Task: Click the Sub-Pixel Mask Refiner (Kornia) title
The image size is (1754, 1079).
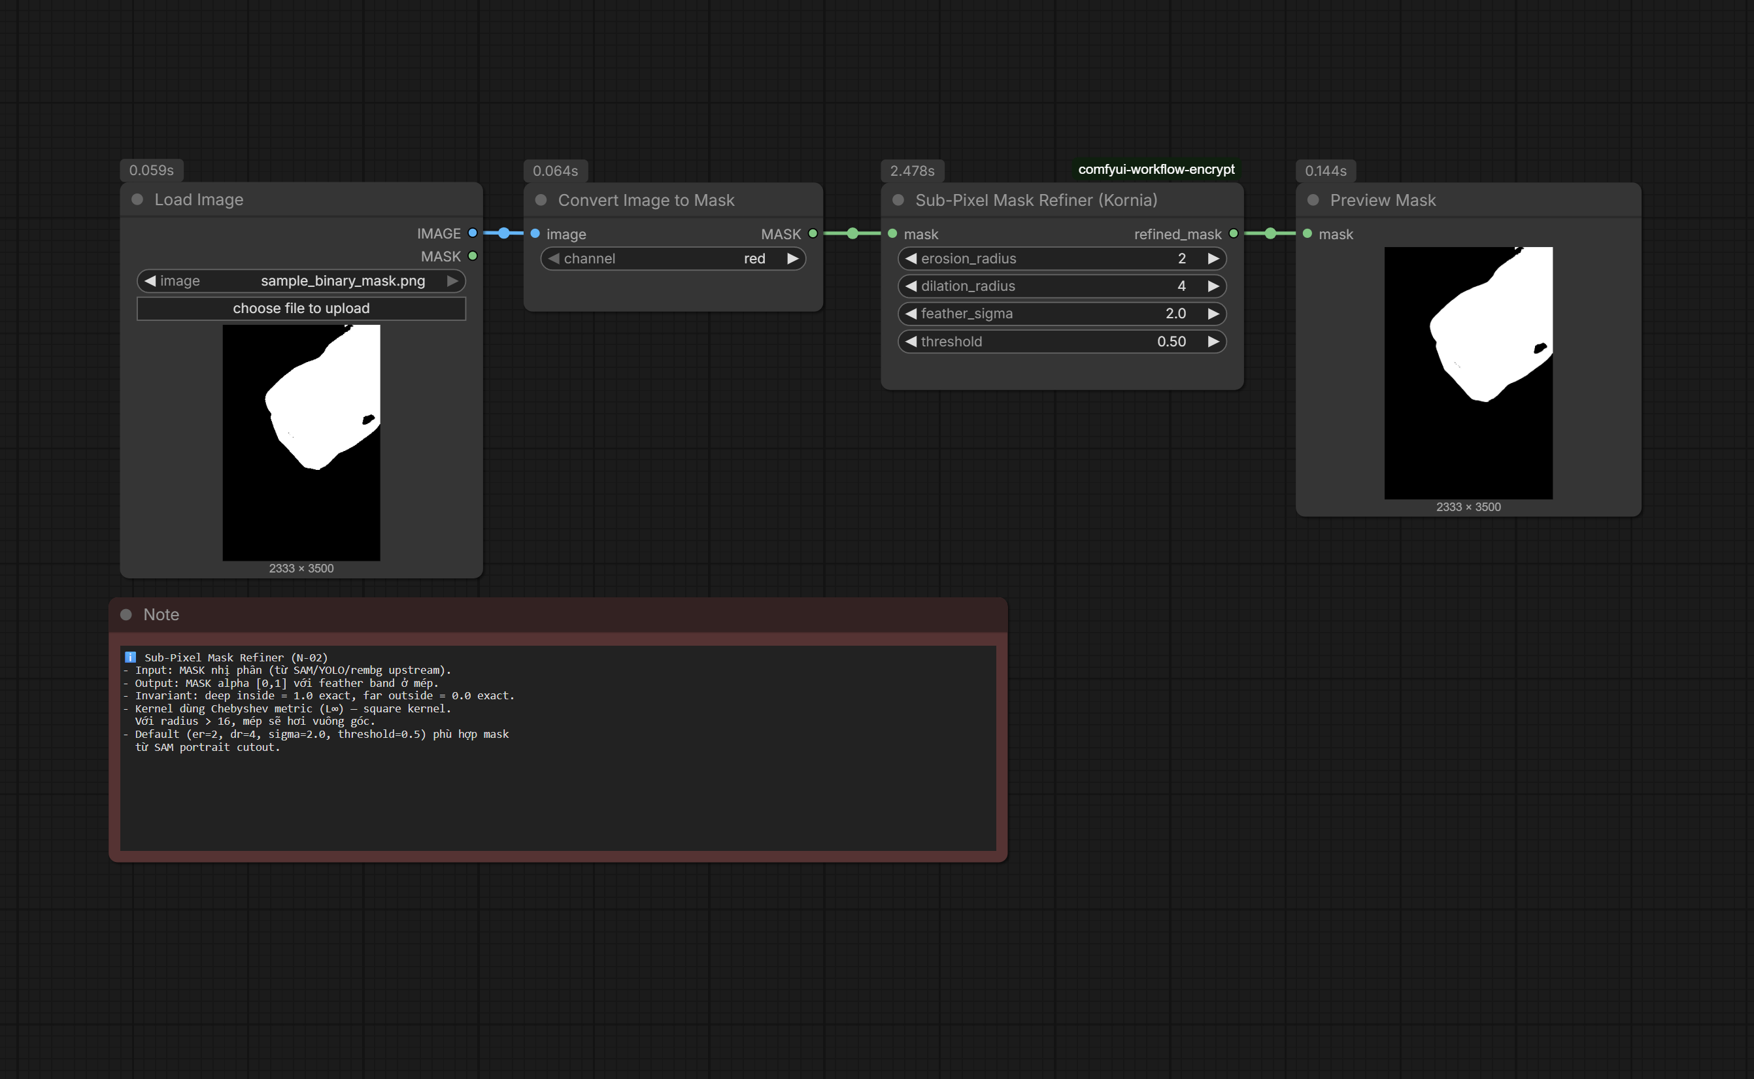Action: (1037, 201)
